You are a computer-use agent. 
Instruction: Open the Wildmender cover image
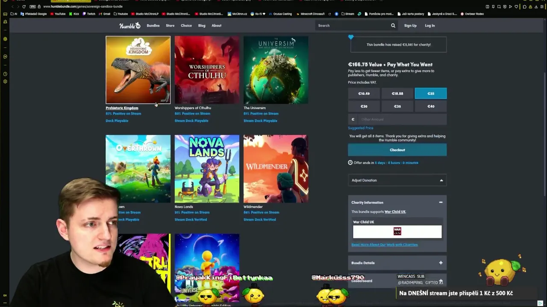click(x=276, y=169)
